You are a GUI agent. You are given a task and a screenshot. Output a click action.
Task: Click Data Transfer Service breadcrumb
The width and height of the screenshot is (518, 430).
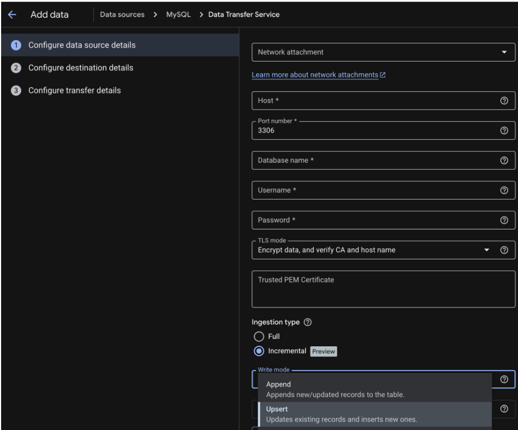pos(244,14)
